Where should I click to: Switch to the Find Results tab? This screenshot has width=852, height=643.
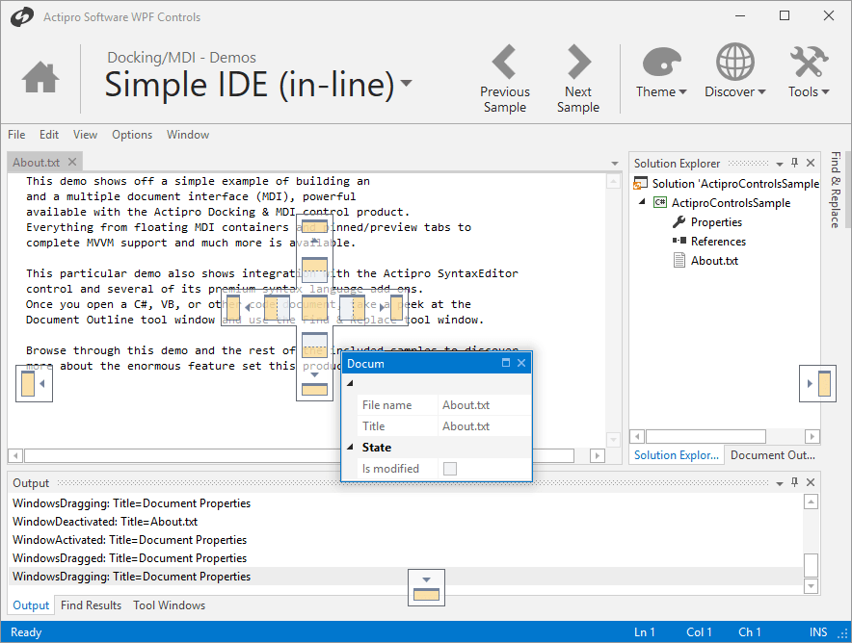click(91, 604)
